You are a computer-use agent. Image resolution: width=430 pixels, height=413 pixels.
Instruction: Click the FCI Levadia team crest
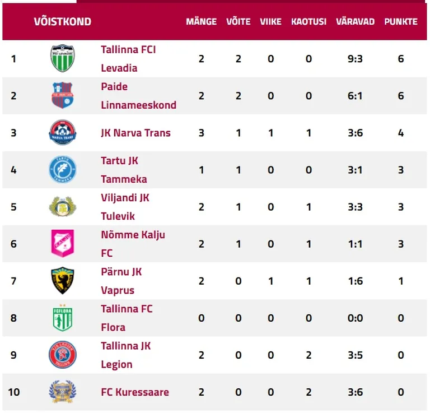tap(63, 58)
